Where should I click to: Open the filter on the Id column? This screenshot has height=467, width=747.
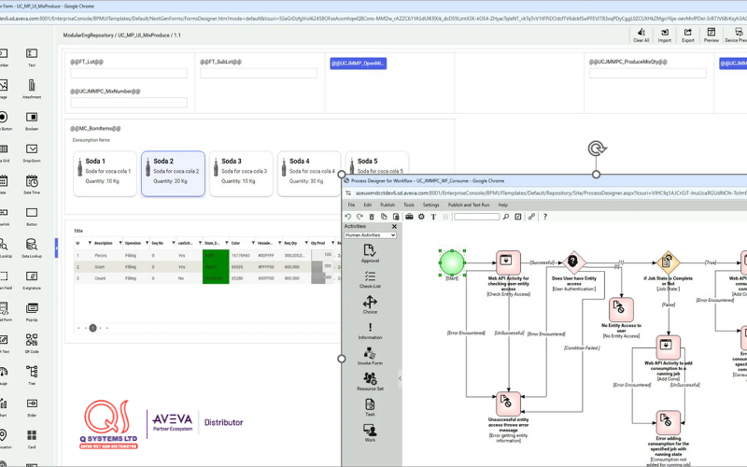tap(90, 243)
